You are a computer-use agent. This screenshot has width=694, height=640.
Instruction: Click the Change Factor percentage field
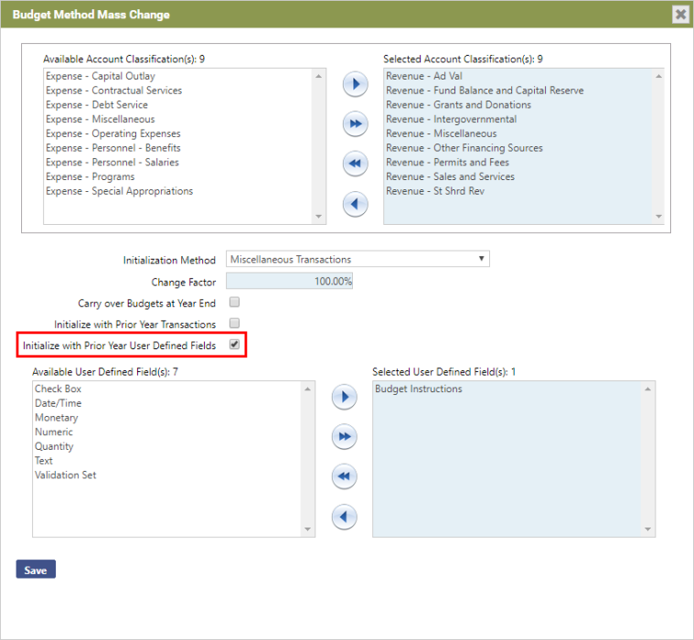289,282
